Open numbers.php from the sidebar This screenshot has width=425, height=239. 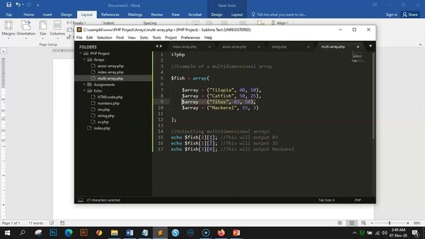coord(108,104)
